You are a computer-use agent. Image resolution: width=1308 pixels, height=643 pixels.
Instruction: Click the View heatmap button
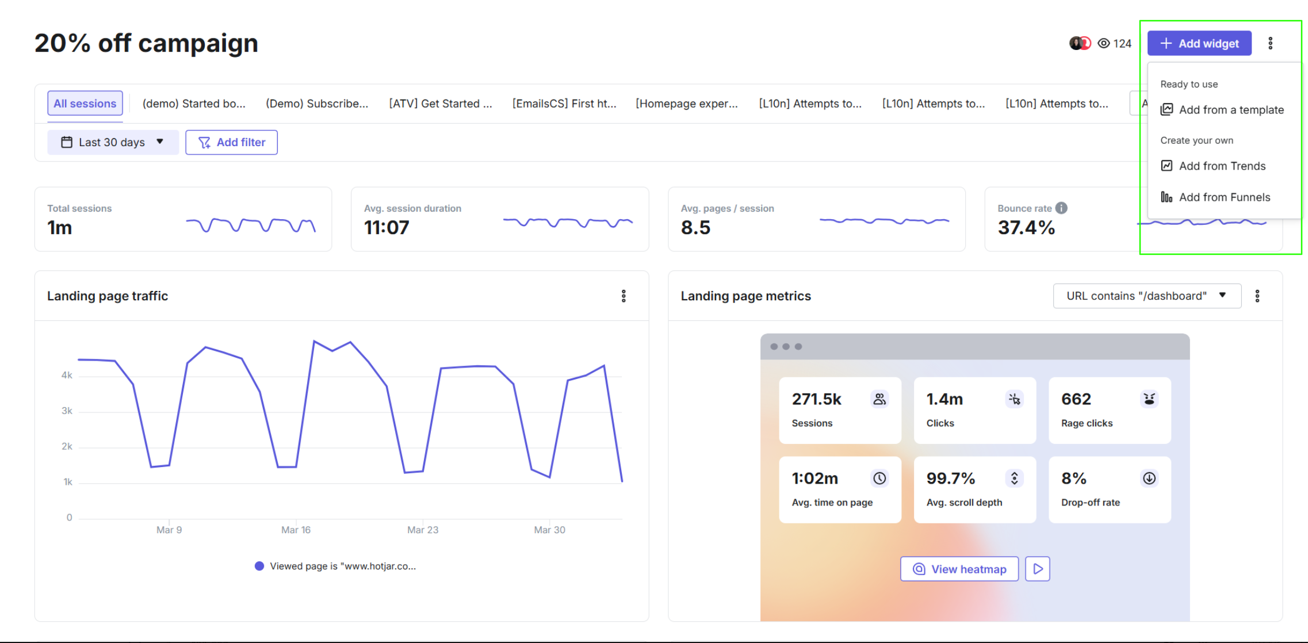[x=959, y=569]
